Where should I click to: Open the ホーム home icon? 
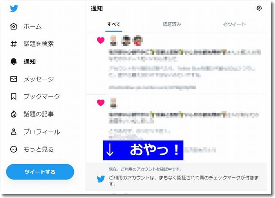(x=14, y=27)
